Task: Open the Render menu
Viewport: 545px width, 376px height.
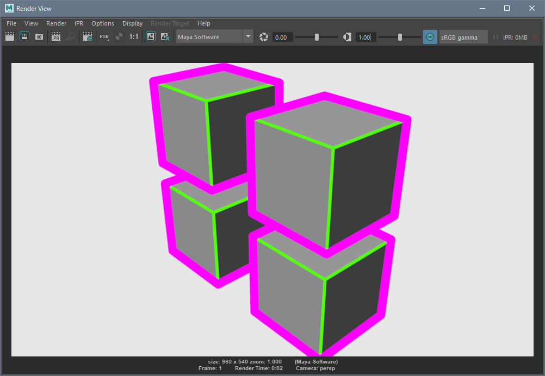Action: pyautogui.click(x=56, y=23)
